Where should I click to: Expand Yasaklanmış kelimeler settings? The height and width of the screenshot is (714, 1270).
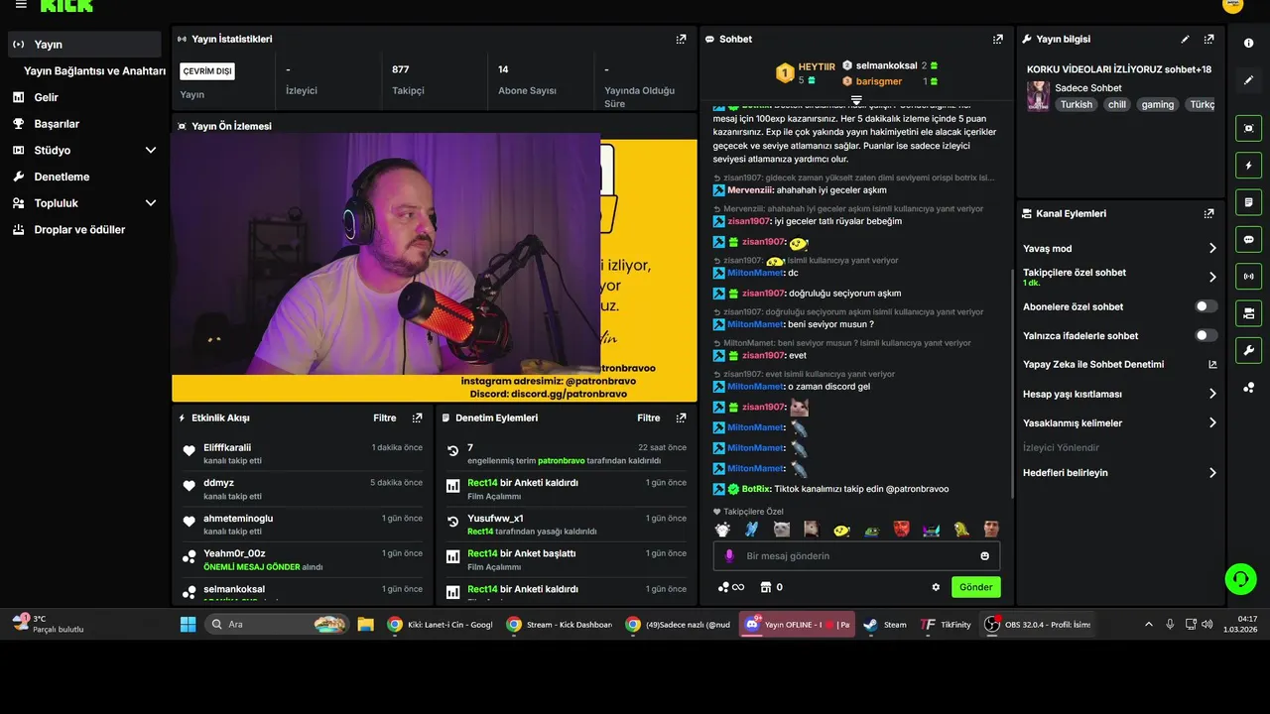tap(1212, 423)
